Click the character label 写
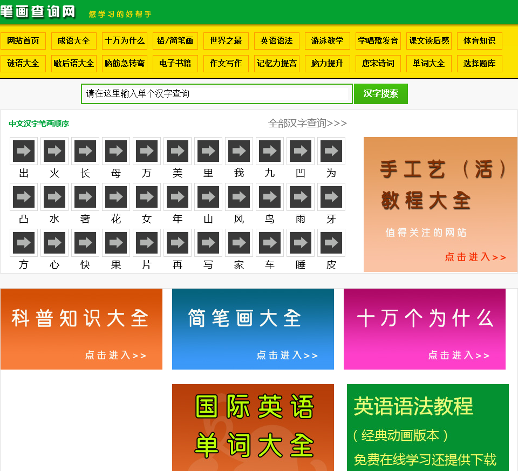 tap(208, 264)
